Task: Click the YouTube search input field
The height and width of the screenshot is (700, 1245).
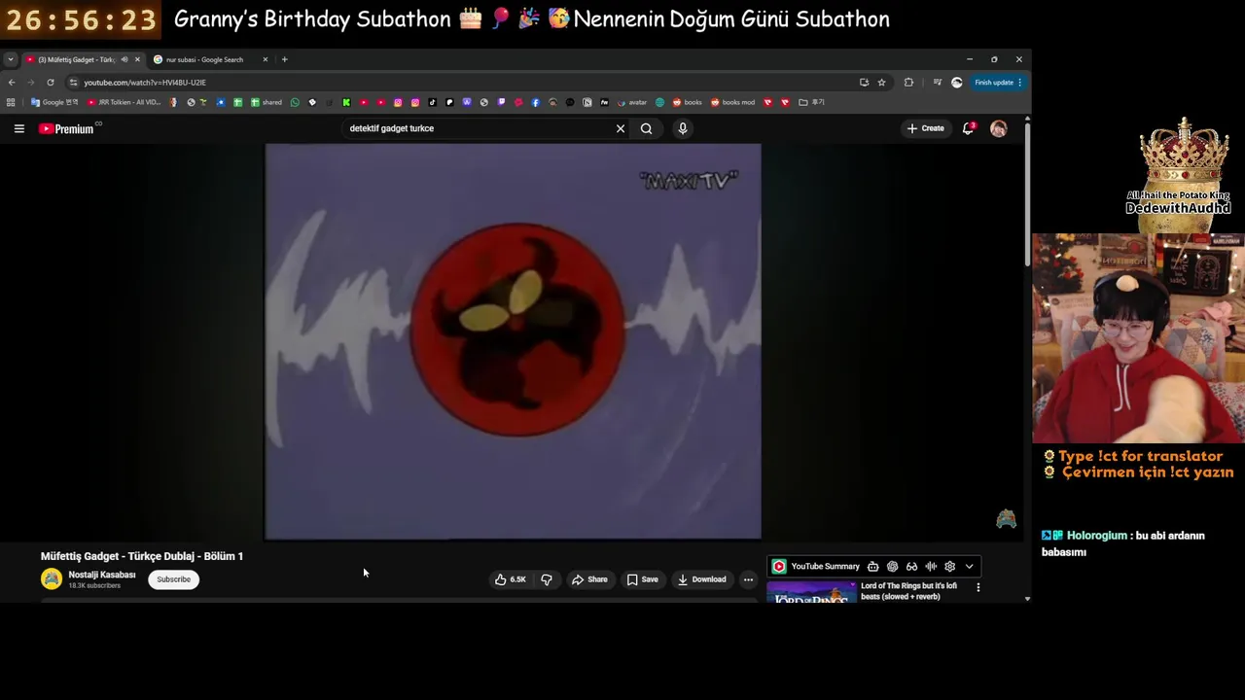Action: click(x=477, y=128)
